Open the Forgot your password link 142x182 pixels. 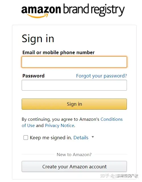[x=102, y=76]
